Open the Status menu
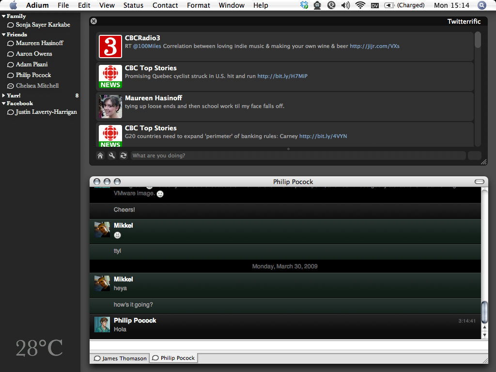Image resolution: width=496 pixels, height=372 pixels. click(x=133, y=5)
